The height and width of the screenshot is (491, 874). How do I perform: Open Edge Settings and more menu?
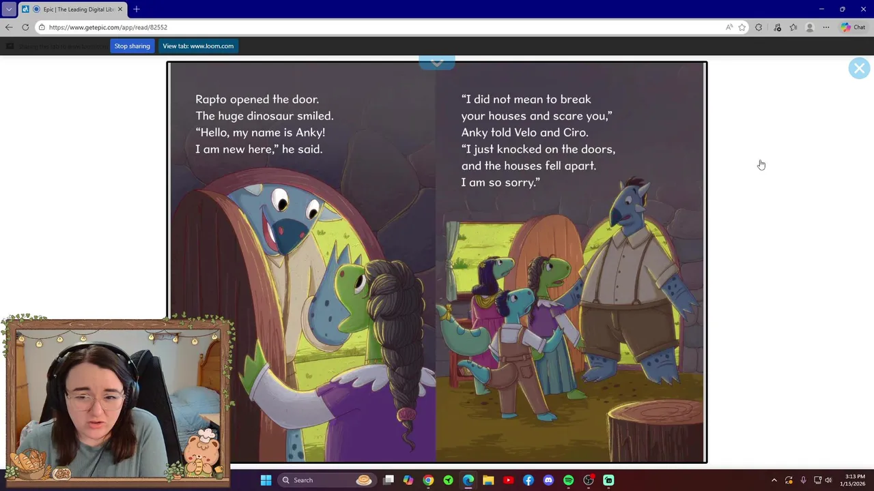pyautogui.click(x=826, y=27)
